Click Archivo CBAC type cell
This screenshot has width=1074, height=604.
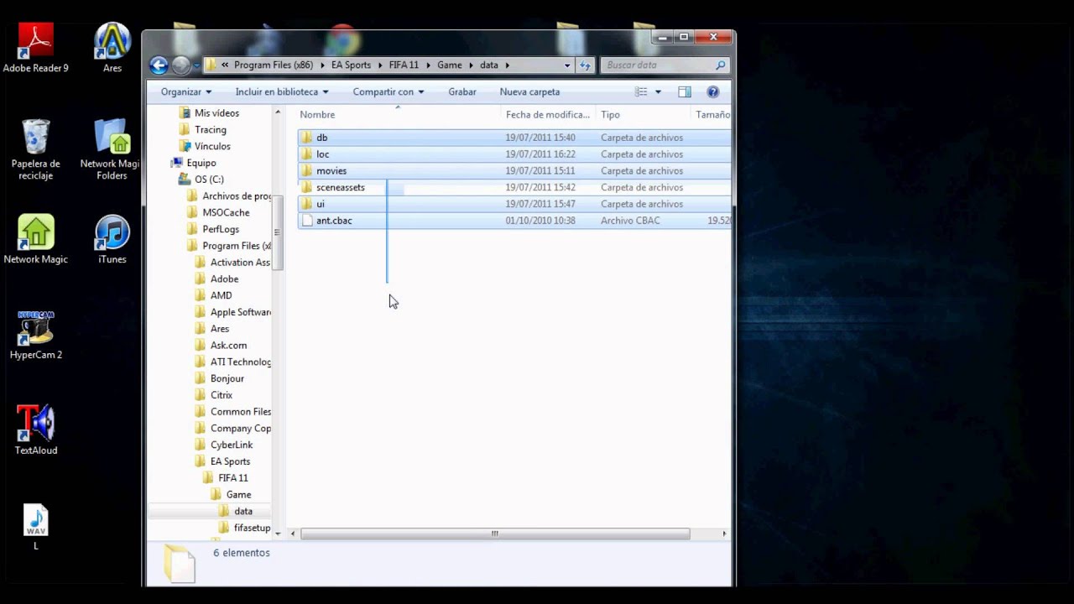pyautogui.click(x=630, y=221)
